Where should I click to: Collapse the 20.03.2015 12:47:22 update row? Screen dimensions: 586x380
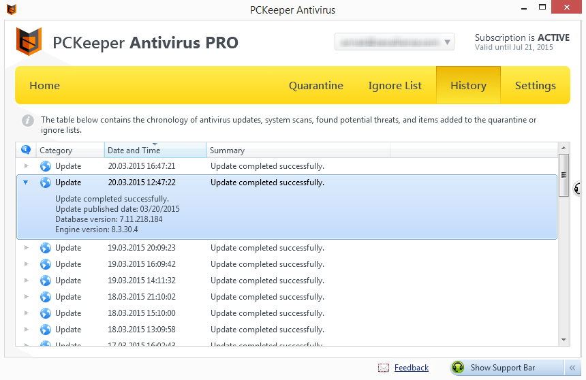(25, 183)
